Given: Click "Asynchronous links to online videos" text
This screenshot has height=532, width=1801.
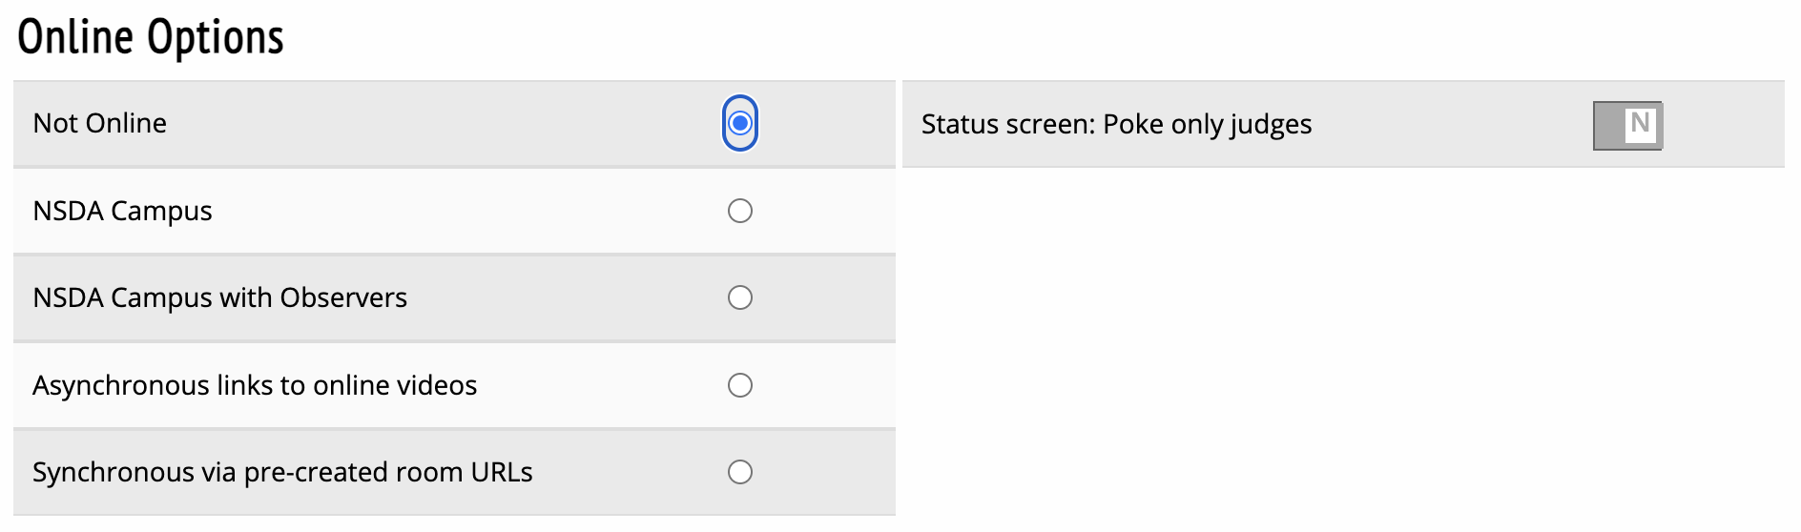Looking at the screenshot, I should [x=255, y=385].
